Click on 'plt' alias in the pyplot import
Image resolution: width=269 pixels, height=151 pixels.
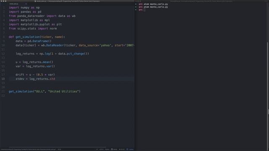[59, 24]
